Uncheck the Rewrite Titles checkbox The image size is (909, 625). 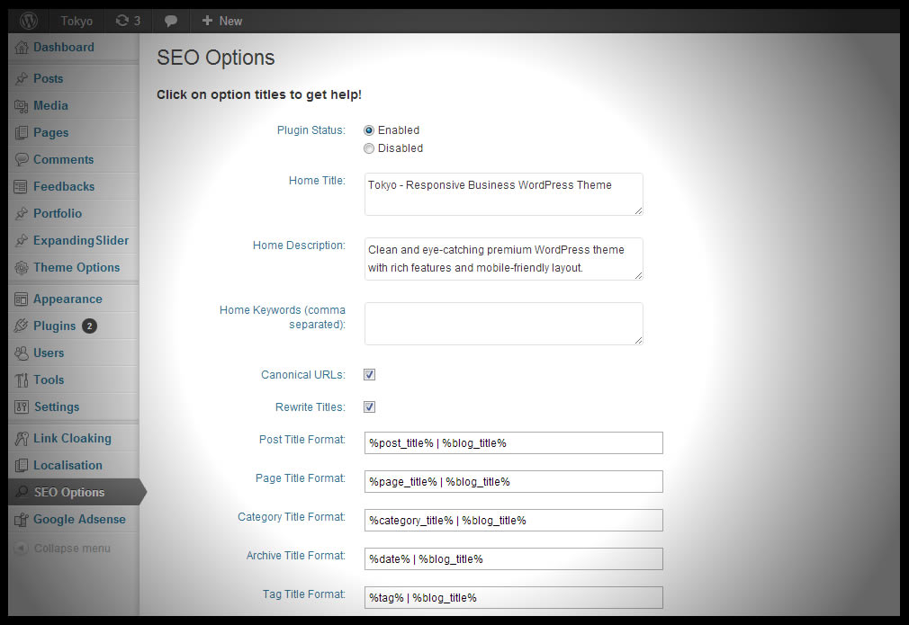(x=369, y=407)
